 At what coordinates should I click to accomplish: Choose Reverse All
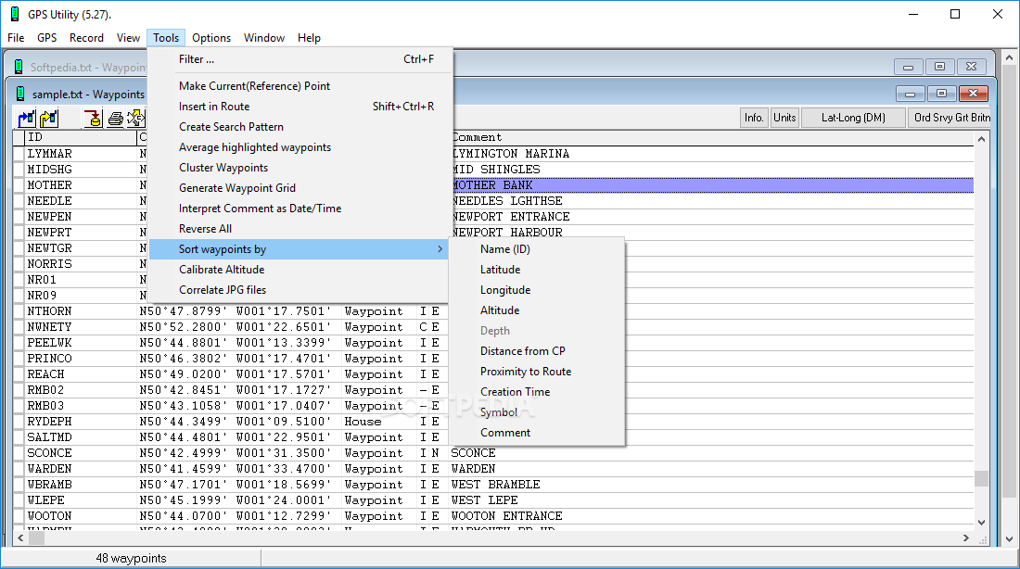300,229
